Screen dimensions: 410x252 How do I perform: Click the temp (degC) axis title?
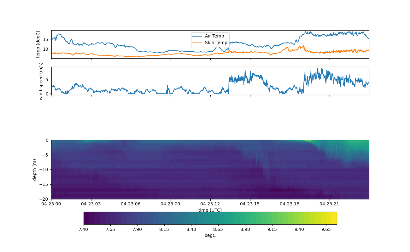click(38, 44)
